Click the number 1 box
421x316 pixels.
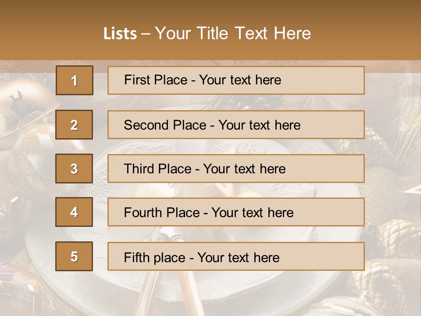[74, 80]
